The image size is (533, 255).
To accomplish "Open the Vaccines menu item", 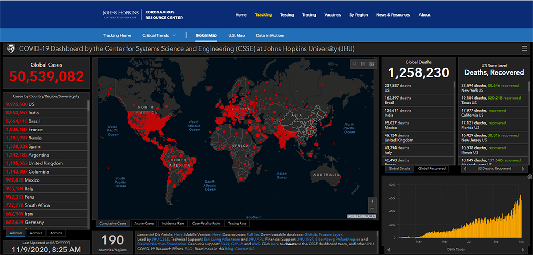I will 333,15.
